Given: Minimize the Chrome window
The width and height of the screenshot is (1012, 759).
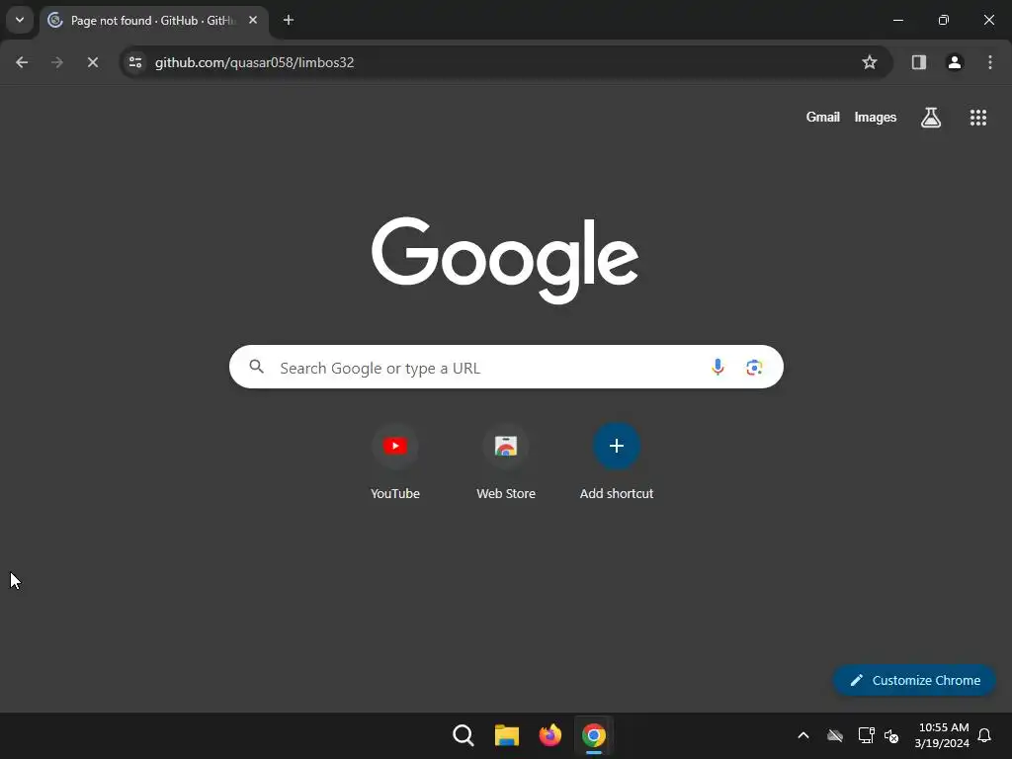Looking at the screenshot, I should click(897, 20).
